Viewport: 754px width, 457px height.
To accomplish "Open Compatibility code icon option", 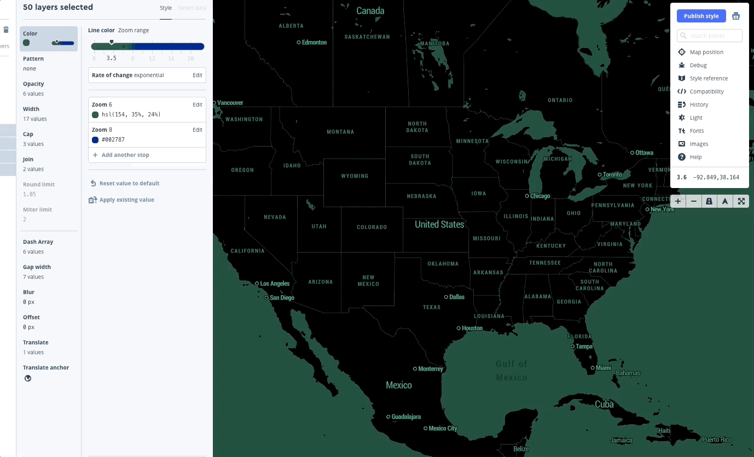I will (682, 91).
